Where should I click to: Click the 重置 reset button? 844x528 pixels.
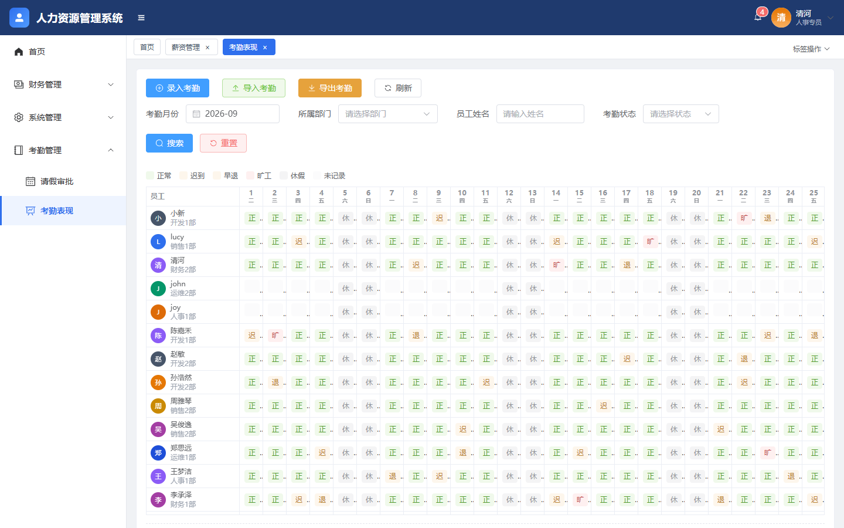point(223,143)
